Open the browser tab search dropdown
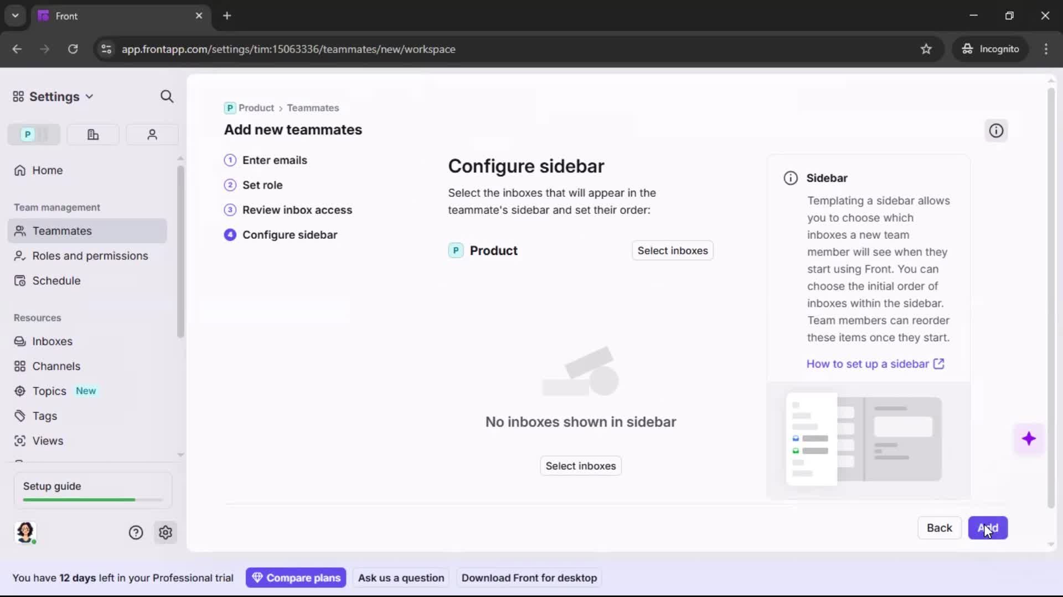The width and height of the screenshot is (1063, 597). (x=15, y=15)
